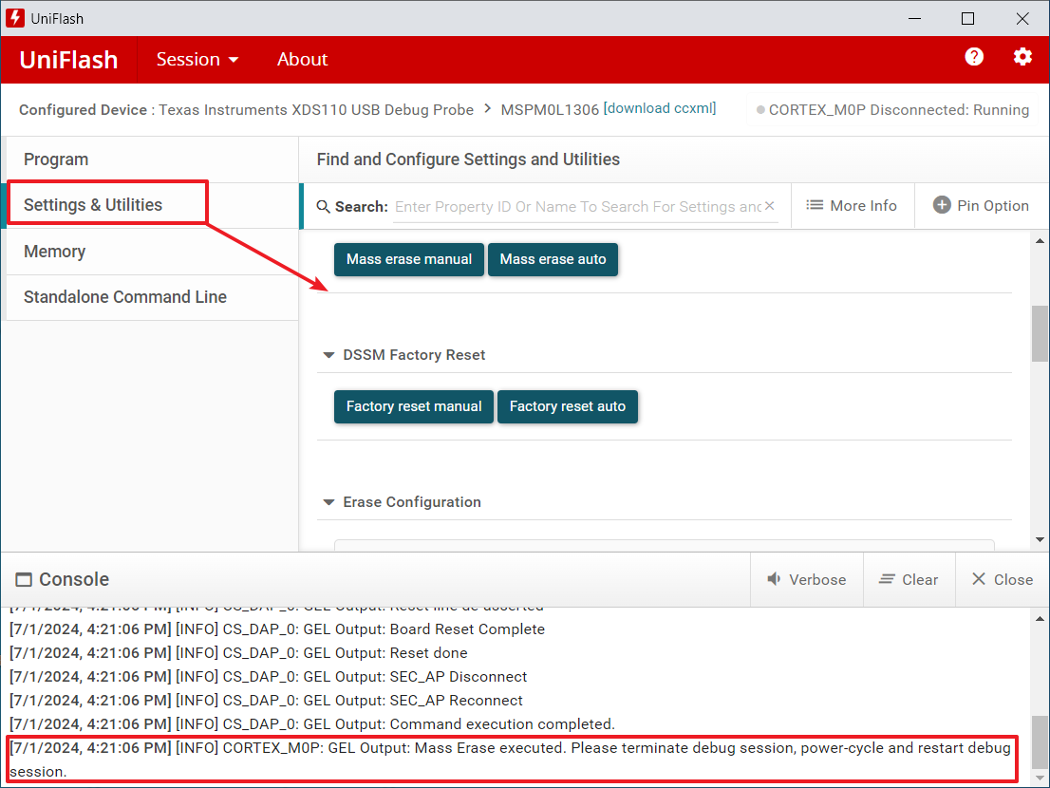
Task: Open the help question mark icon
Action: coord(974,57)
